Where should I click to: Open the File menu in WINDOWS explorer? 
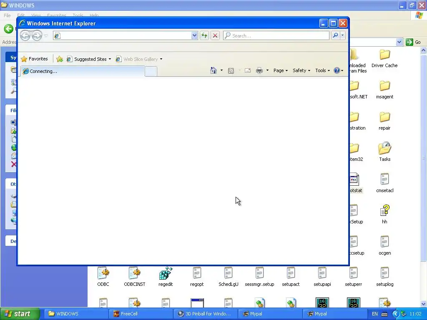click(x=8, y=15)
